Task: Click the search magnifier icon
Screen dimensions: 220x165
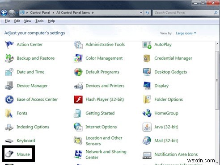Action: (216, 13)
